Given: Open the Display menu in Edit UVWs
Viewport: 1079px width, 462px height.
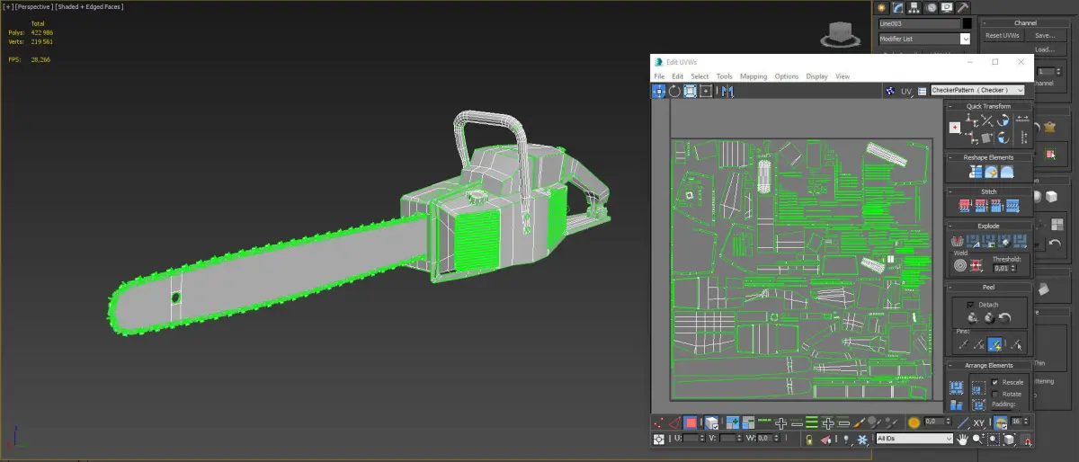Looking at the screenshot, I should tap(816, 76).
